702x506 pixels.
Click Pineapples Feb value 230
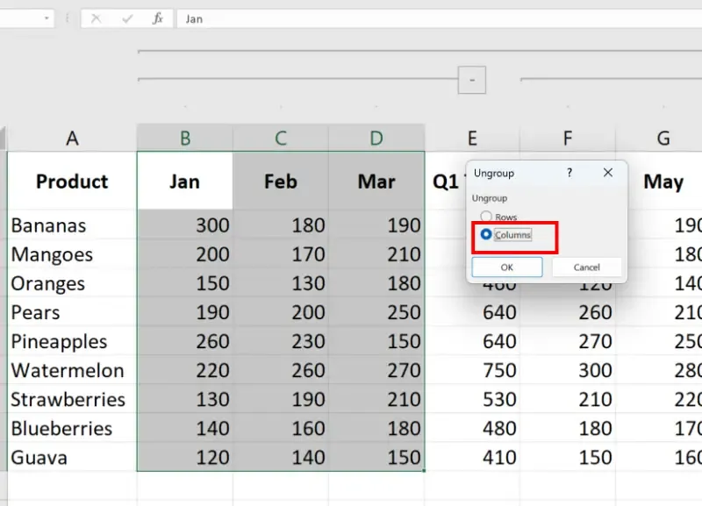[x=281, y=341]
